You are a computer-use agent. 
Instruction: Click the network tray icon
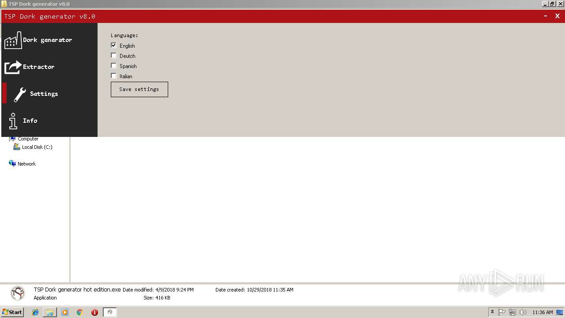pos(512,312)
